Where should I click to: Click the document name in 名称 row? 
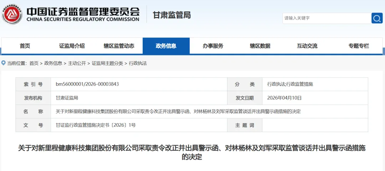point(178,111)
